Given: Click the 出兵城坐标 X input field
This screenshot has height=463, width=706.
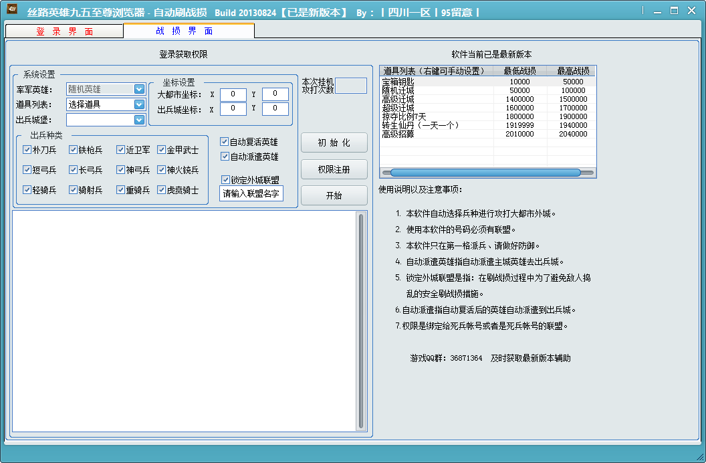Looking at the screenshot, I should tap(233, 108).
